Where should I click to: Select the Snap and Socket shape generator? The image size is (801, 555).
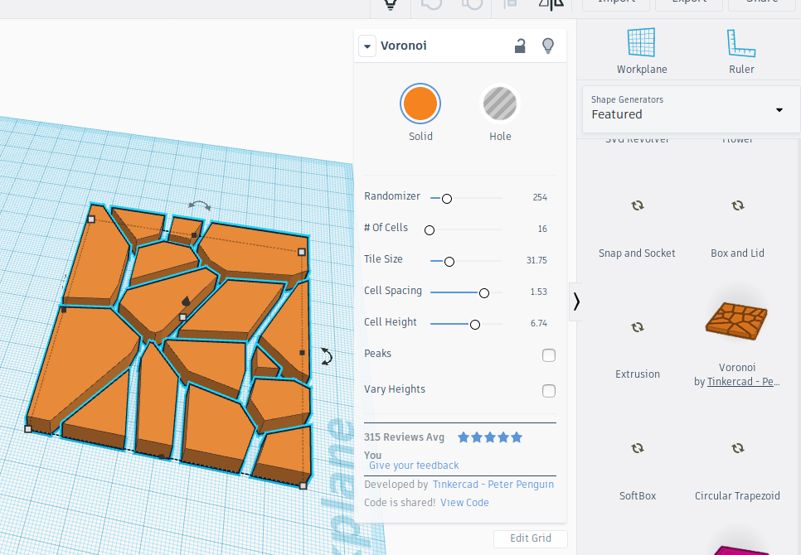tap(637, 226)
